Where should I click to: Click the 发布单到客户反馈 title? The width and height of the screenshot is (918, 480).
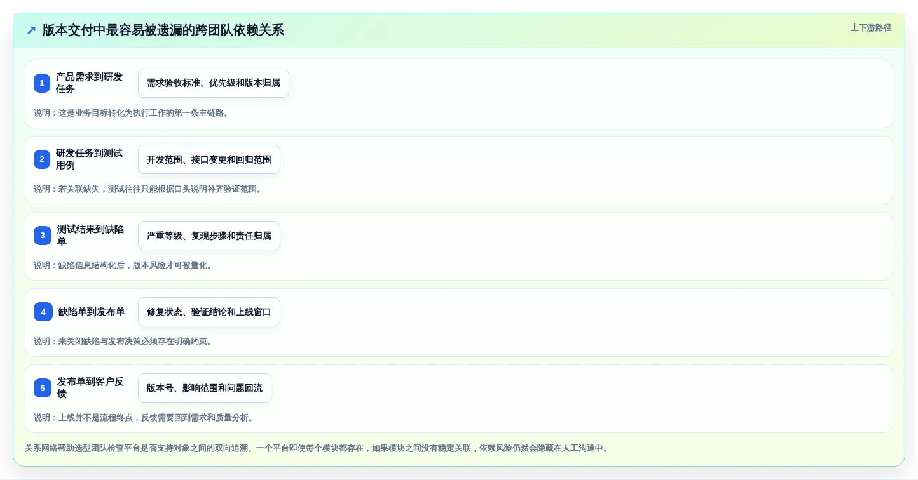[91, 388]
